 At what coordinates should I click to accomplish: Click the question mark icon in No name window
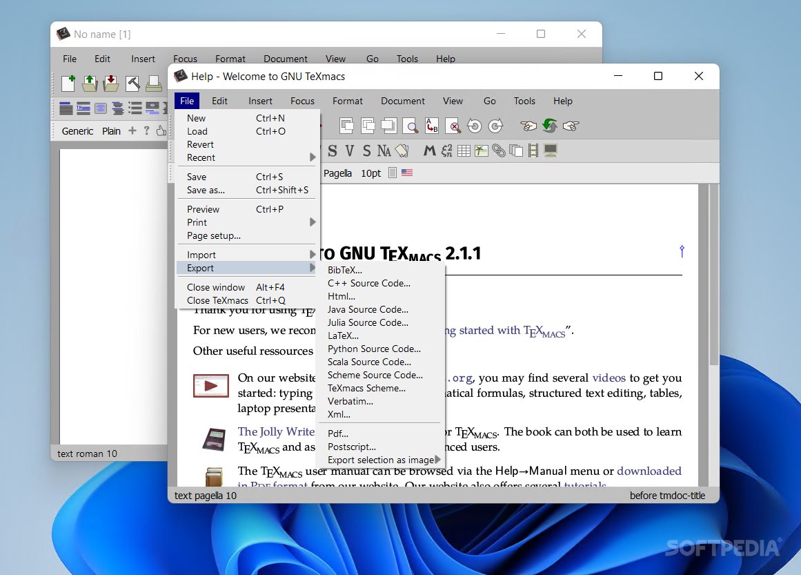tap(147, 130)
